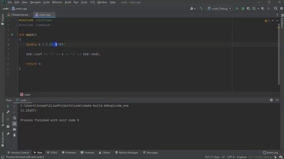The width and height of the screenshot is (284, 159).
Task: Select the main.cpp editor tab
Action: coord(44,15)
